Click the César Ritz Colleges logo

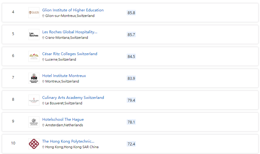(x=34, y=56)
